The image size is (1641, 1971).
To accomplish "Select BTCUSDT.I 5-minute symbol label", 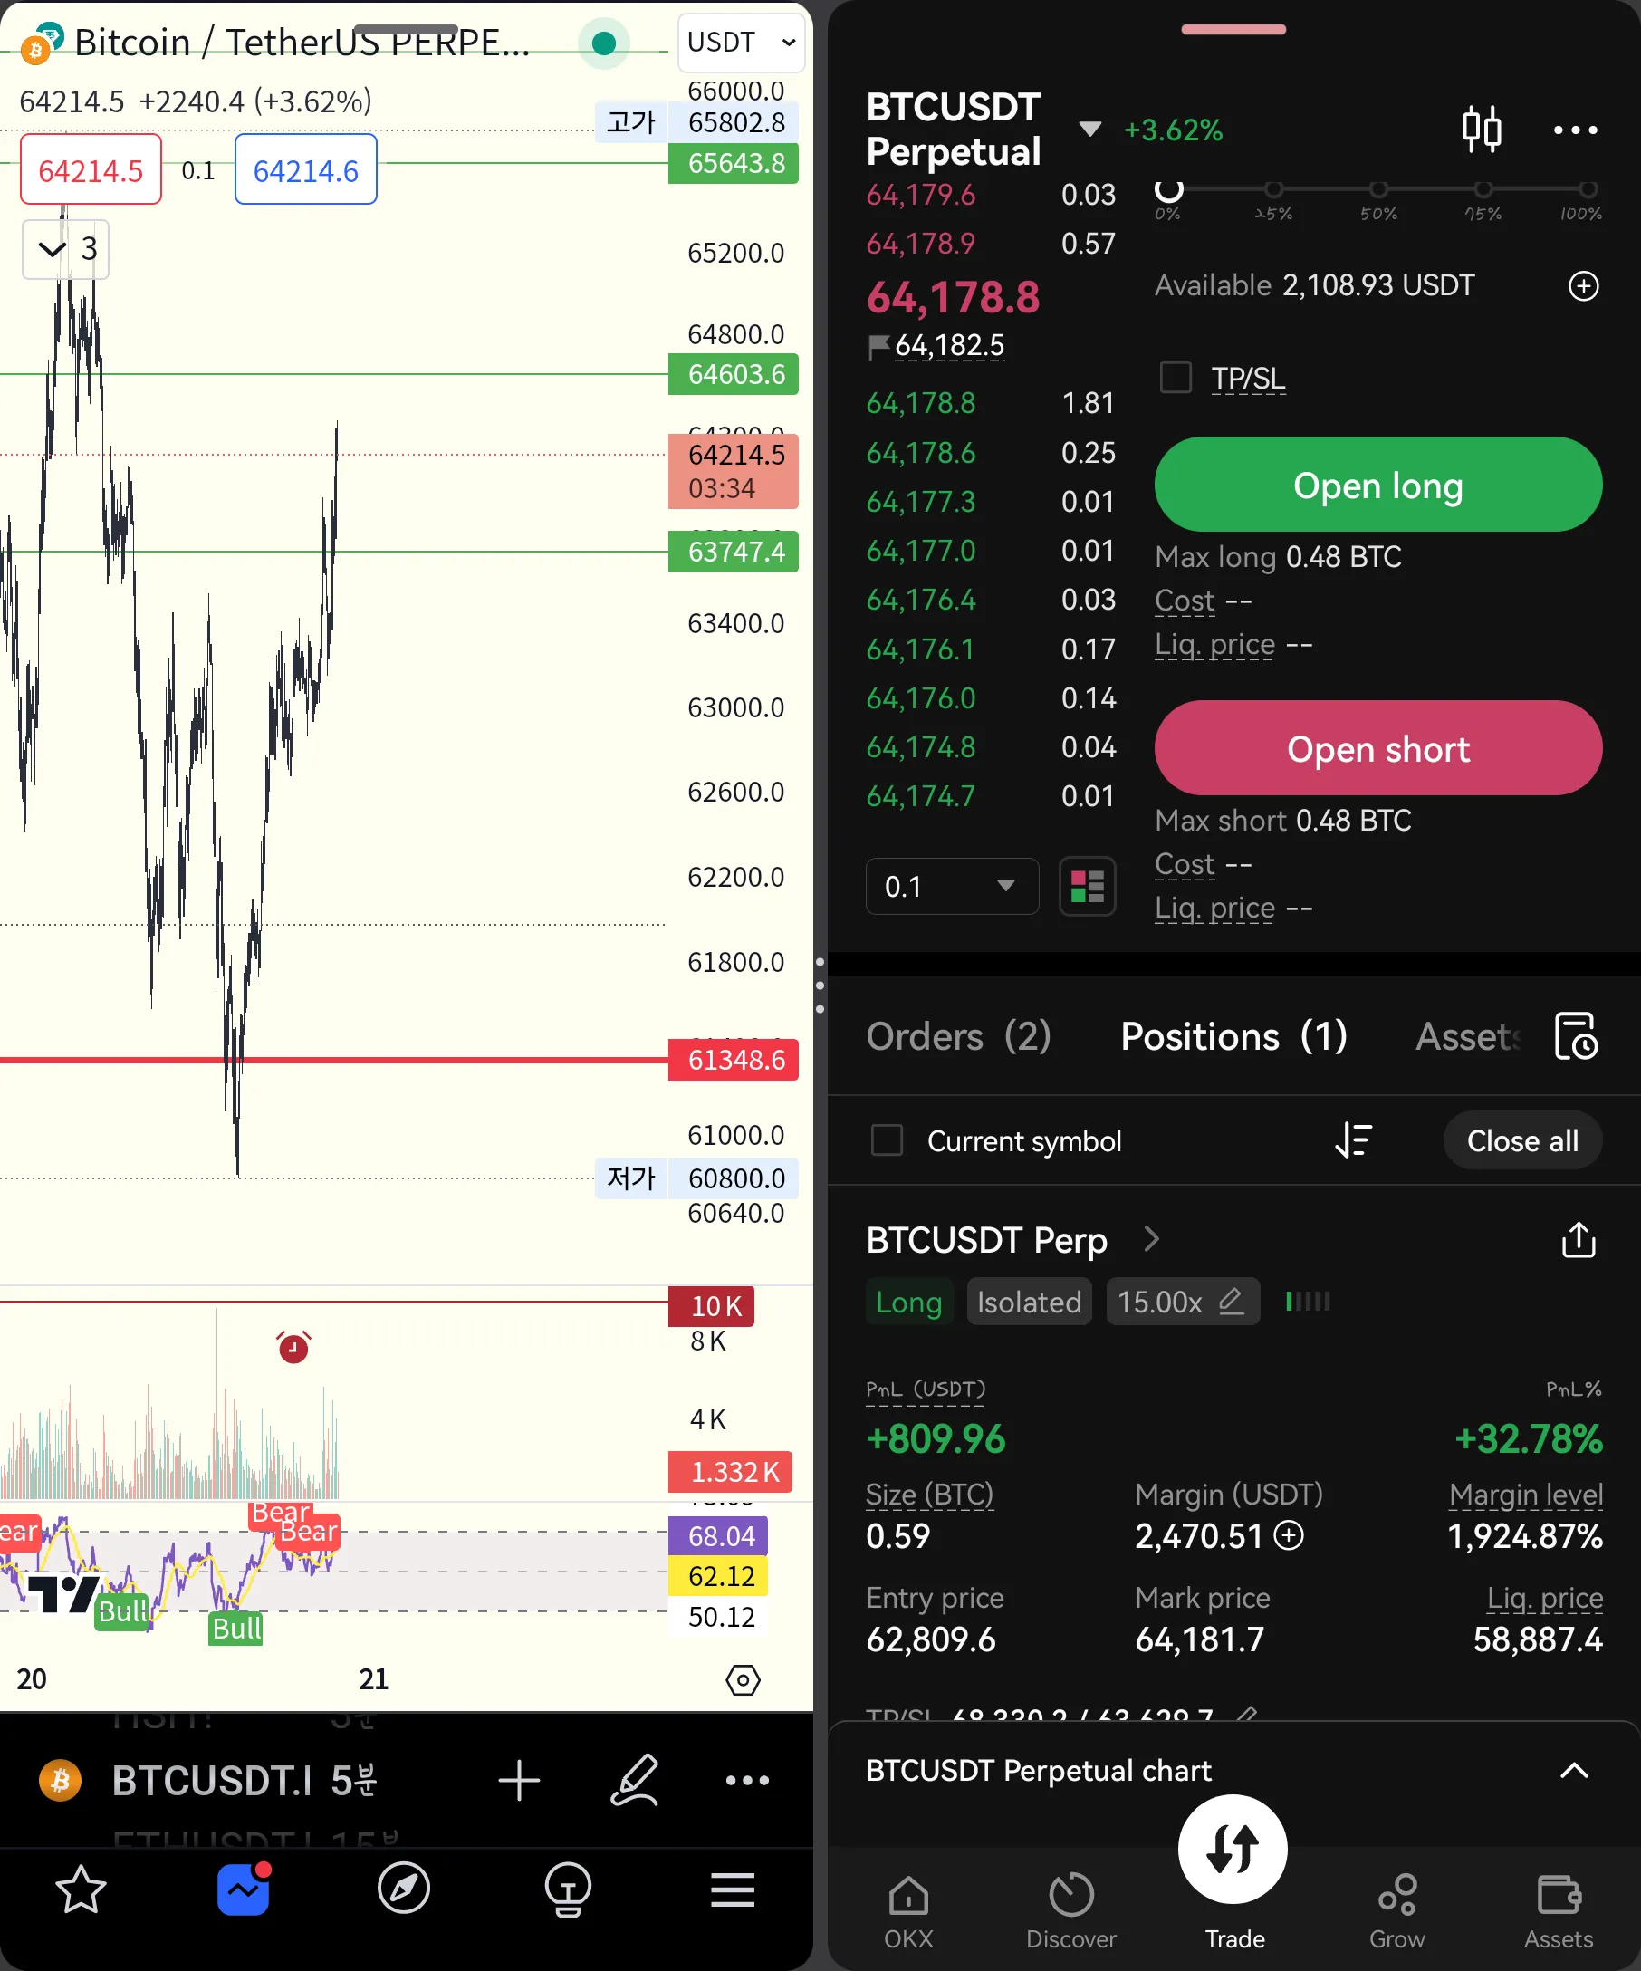I will pyautogui.click(x=244, y=1781).
